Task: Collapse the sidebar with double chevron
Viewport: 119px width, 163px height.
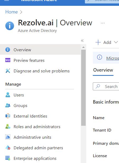Action: pos(82,41)
